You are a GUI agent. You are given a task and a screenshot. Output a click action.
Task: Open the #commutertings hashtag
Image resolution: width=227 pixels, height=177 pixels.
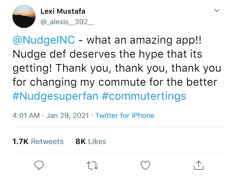144,96
